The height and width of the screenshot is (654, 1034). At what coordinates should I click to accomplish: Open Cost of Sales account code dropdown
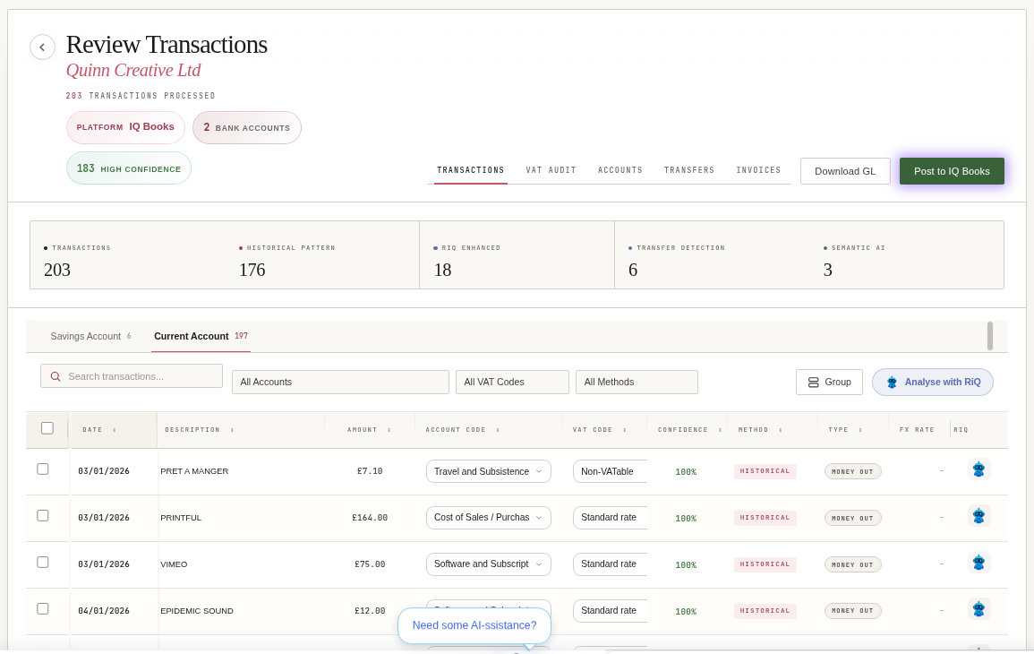[488, 518]
